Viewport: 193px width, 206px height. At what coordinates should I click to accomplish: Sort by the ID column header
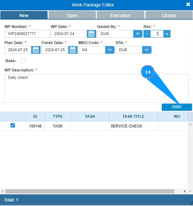pos(35,117)
